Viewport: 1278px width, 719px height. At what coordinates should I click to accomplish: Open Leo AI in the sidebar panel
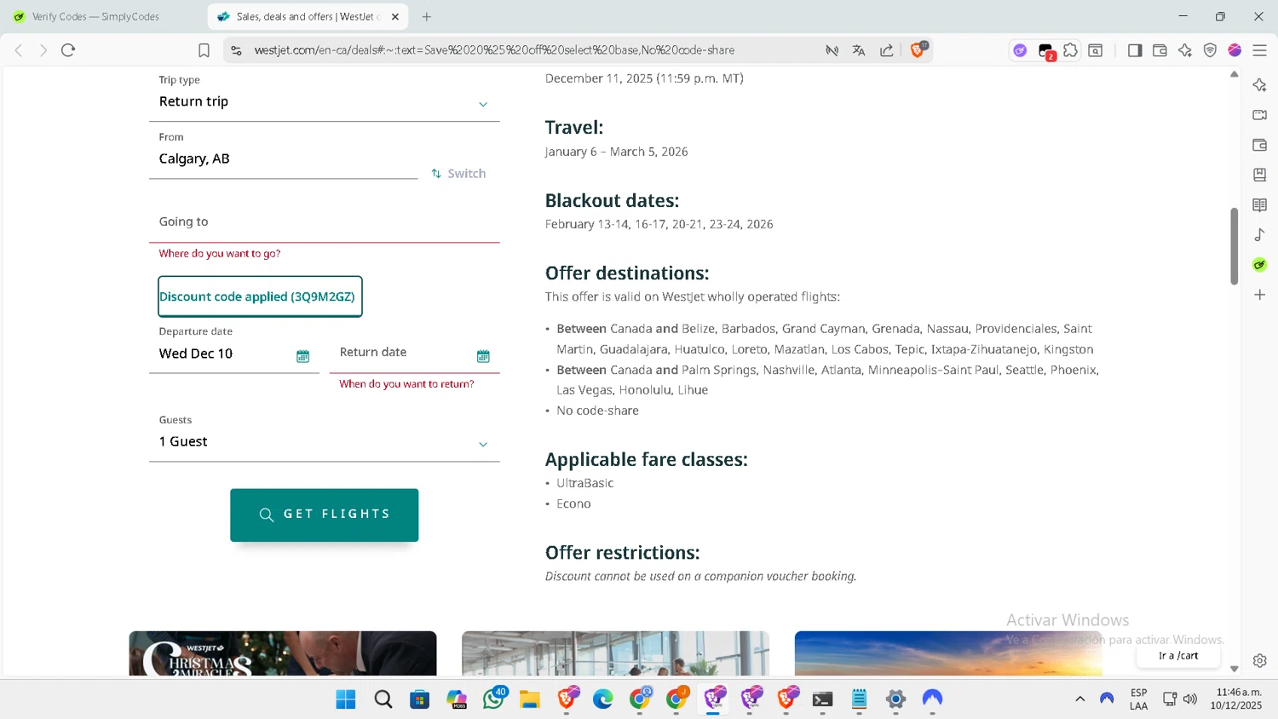(x=1260, y=84)
